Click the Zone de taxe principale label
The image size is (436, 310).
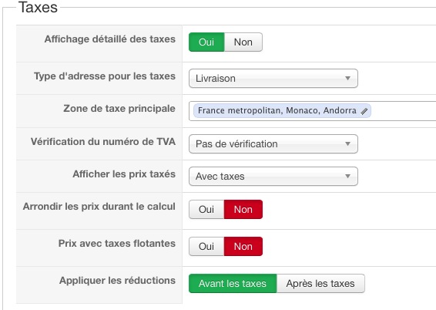(119, 108)
